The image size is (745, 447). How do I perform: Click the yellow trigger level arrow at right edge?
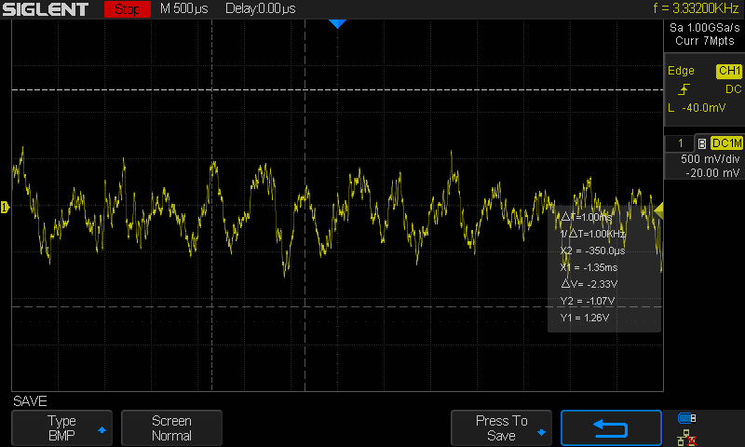(659, 210)
